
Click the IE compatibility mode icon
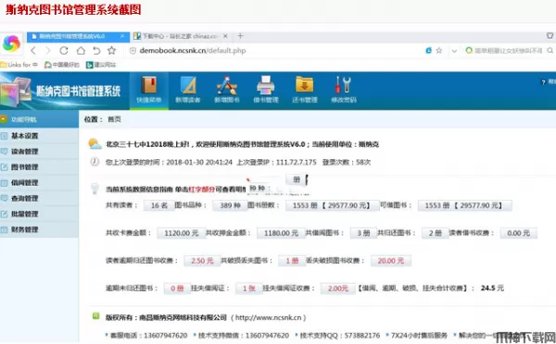coord(428,51)
